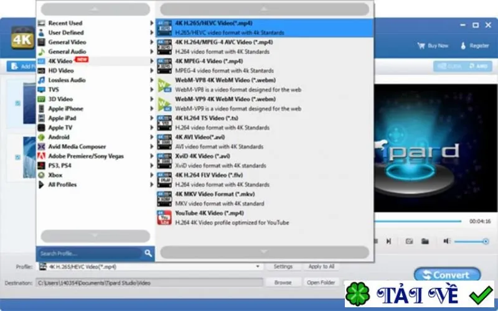Click the Search Profile input field
Viewport: 498px width, 311px height.
coord(90,253)
